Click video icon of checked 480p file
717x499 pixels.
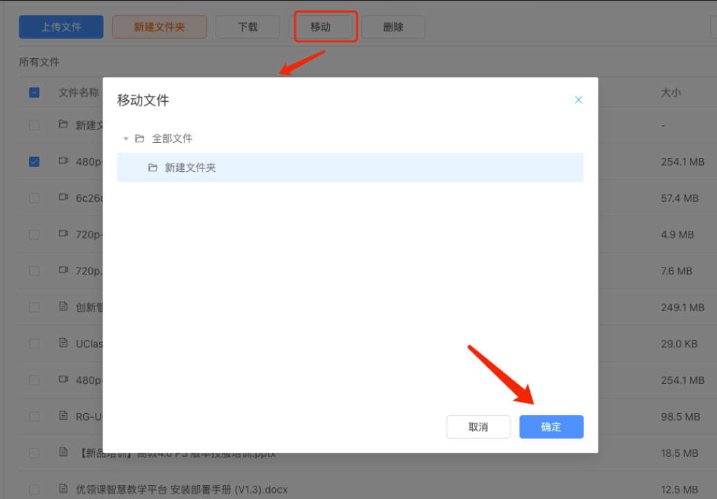point(64,160)
